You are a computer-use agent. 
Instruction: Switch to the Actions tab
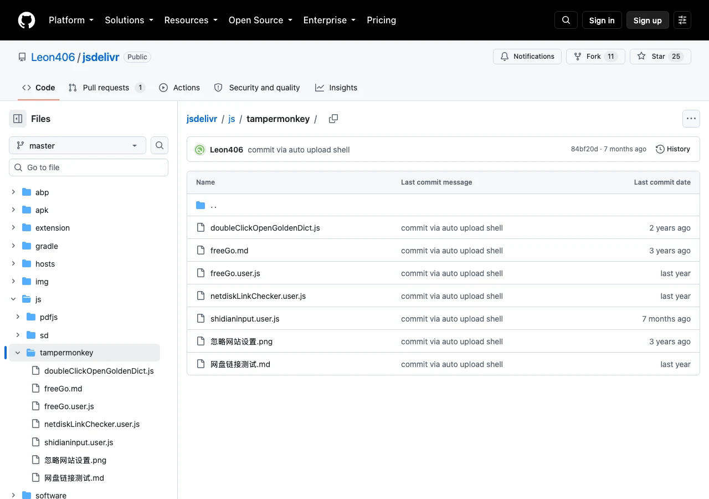[179, 88]
